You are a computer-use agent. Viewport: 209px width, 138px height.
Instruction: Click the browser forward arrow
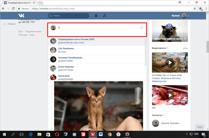point(8,9)
